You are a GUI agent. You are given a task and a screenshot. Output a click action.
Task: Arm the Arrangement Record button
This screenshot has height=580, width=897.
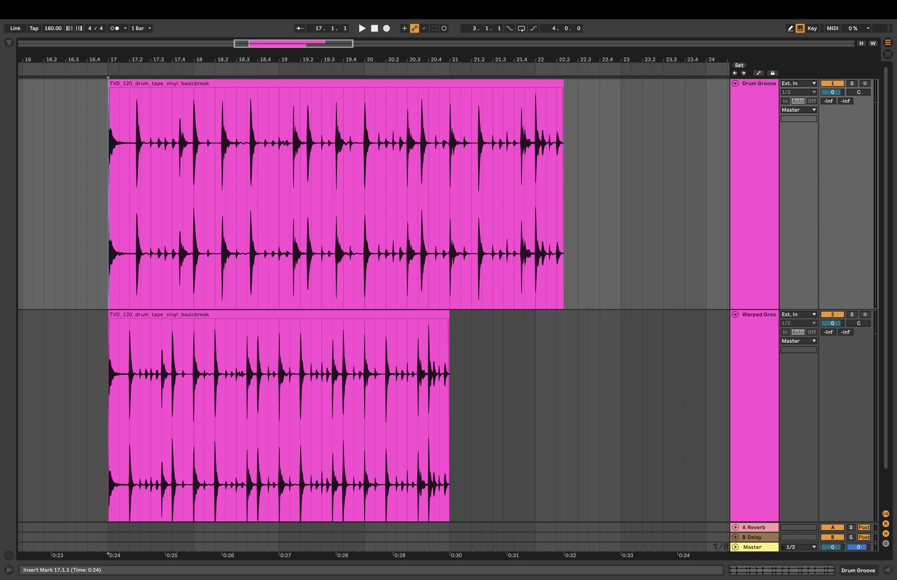coord(386,28)
